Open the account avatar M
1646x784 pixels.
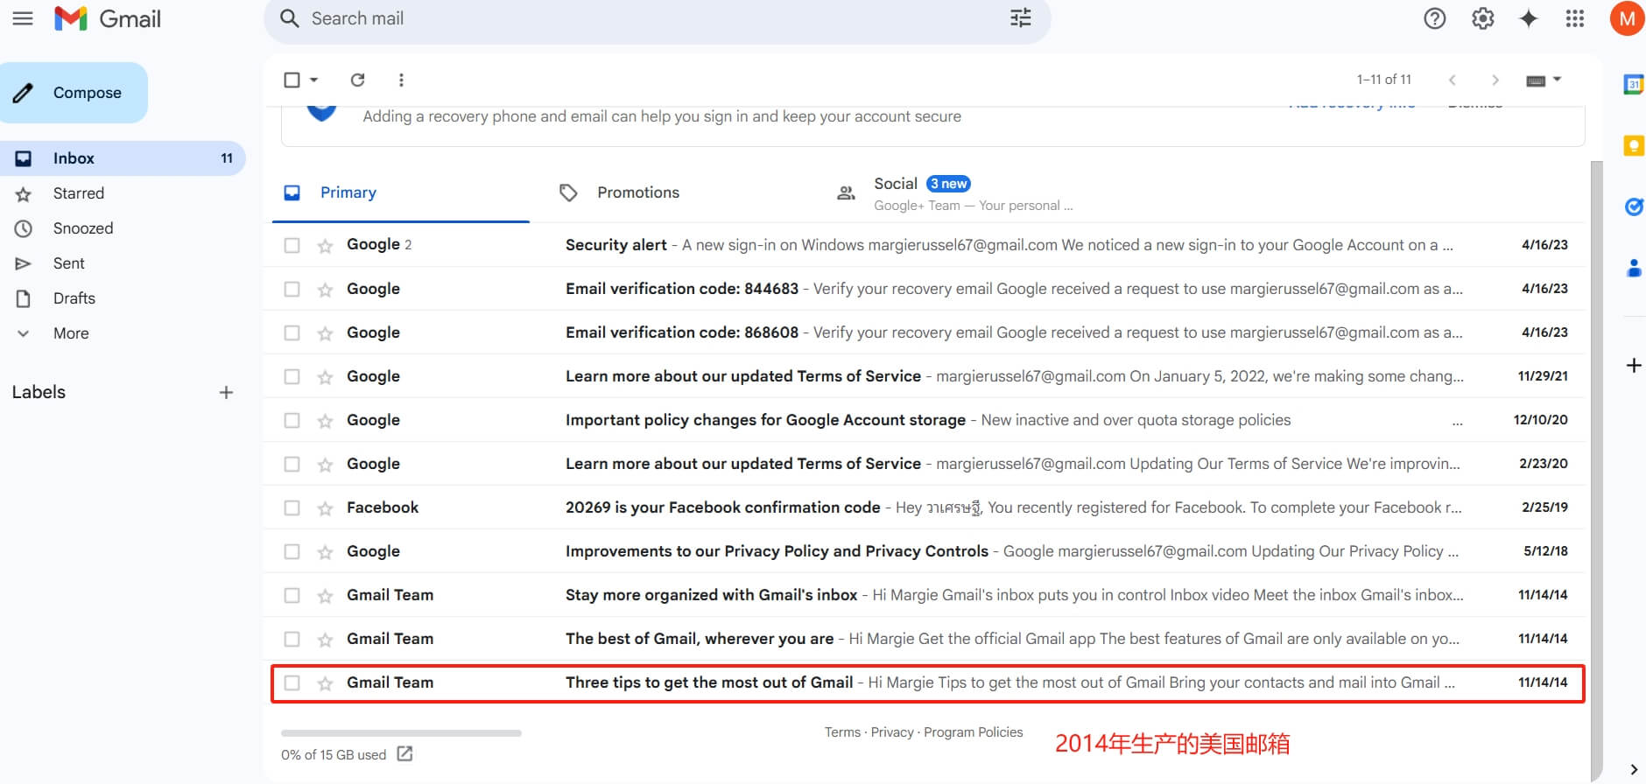point(1627,18)
